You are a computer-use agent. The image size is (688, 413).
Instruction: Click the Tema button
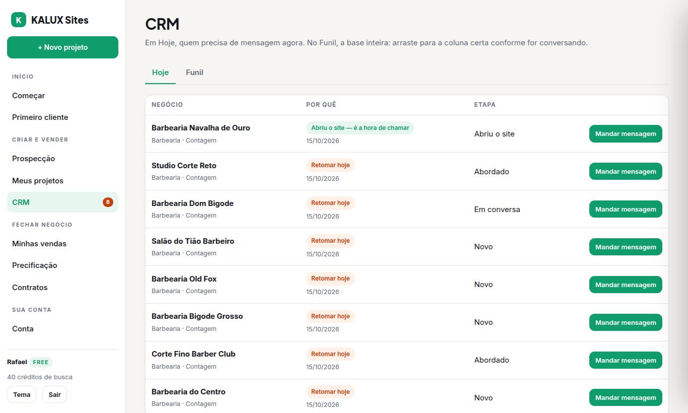[22, 395]
